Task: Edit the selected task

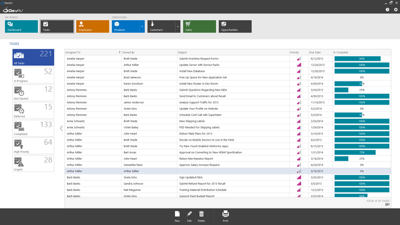Action: pos(189,217)
